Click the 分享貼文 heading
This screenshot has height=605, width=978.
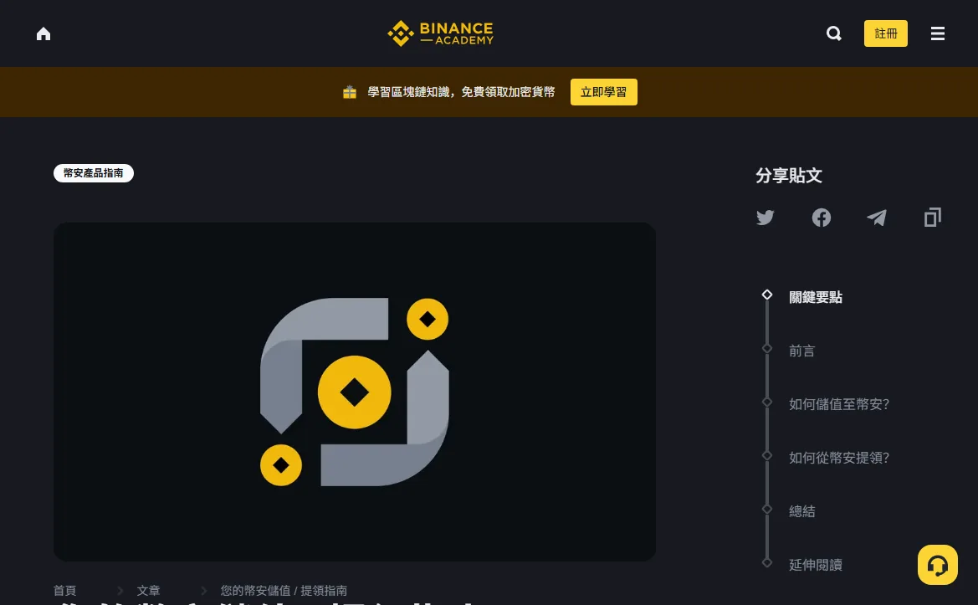coord(789,176)
